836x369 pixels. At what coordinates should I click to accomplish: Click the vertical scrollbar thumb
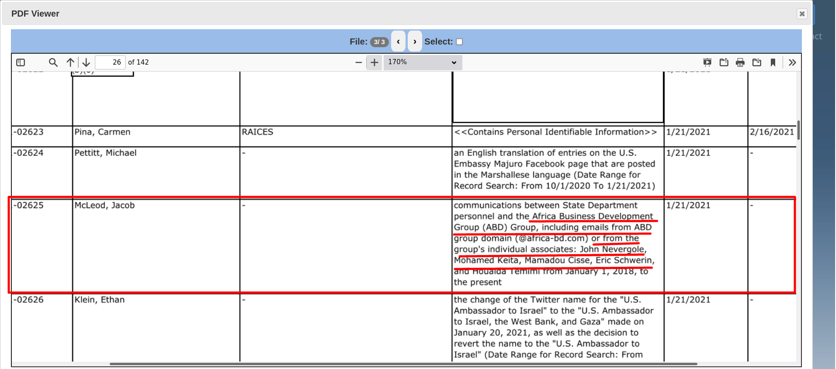pyautogui.click(x=798, y=130)
